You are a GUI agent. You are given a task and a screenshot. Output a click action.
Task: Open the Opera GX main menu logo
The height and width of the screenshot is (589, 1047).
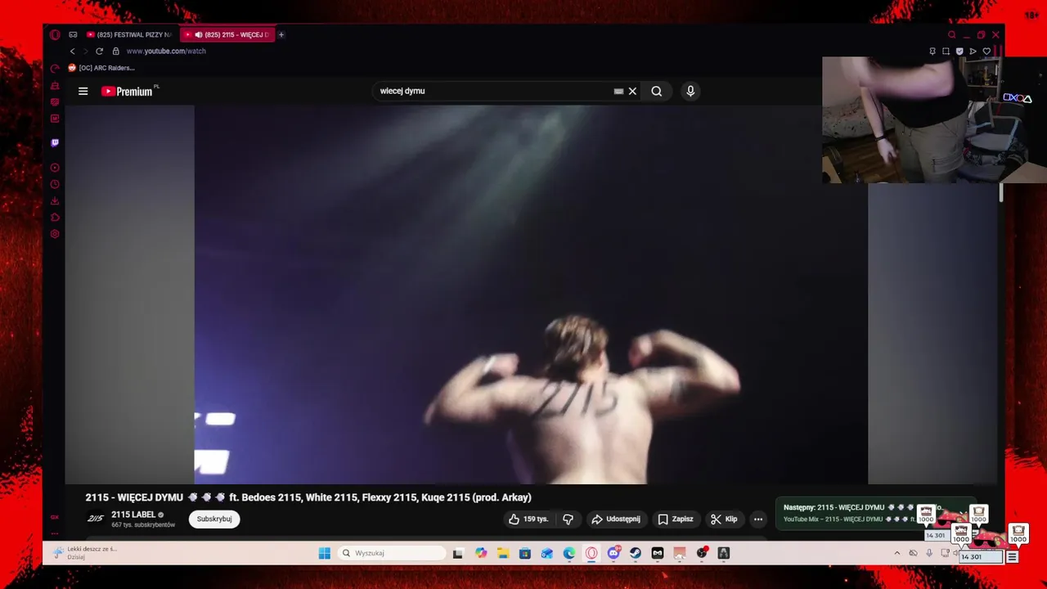[55, 34]
